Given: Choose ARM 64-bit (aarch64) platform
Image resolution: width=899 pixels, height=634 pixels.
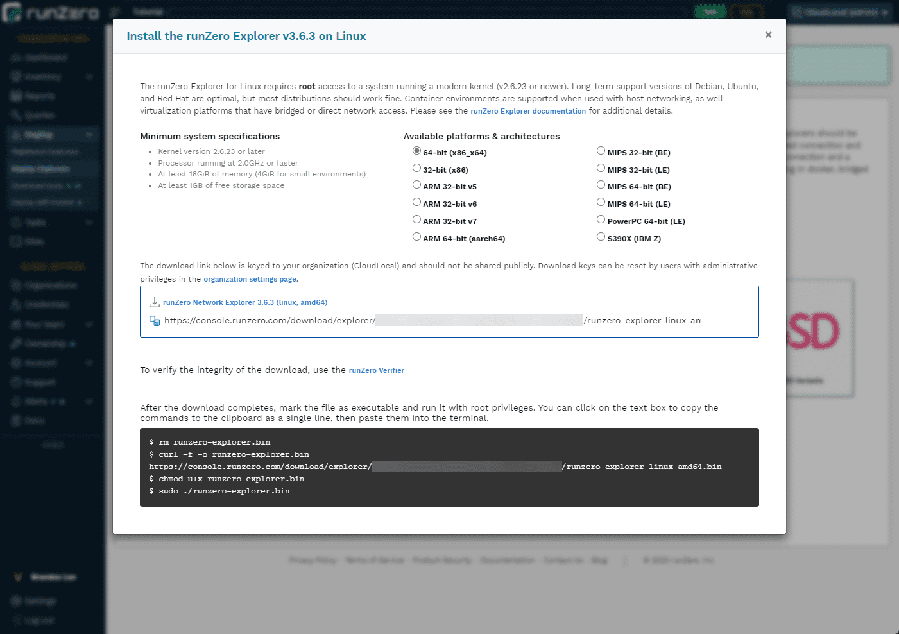Looking at the screenshot, I should tap(416, 237).
